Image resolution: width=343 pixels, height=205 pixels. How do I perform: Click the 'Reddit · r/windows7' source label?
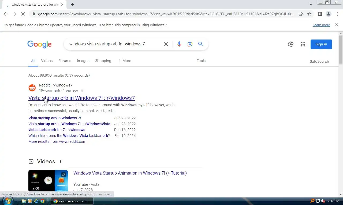point(56,85)
